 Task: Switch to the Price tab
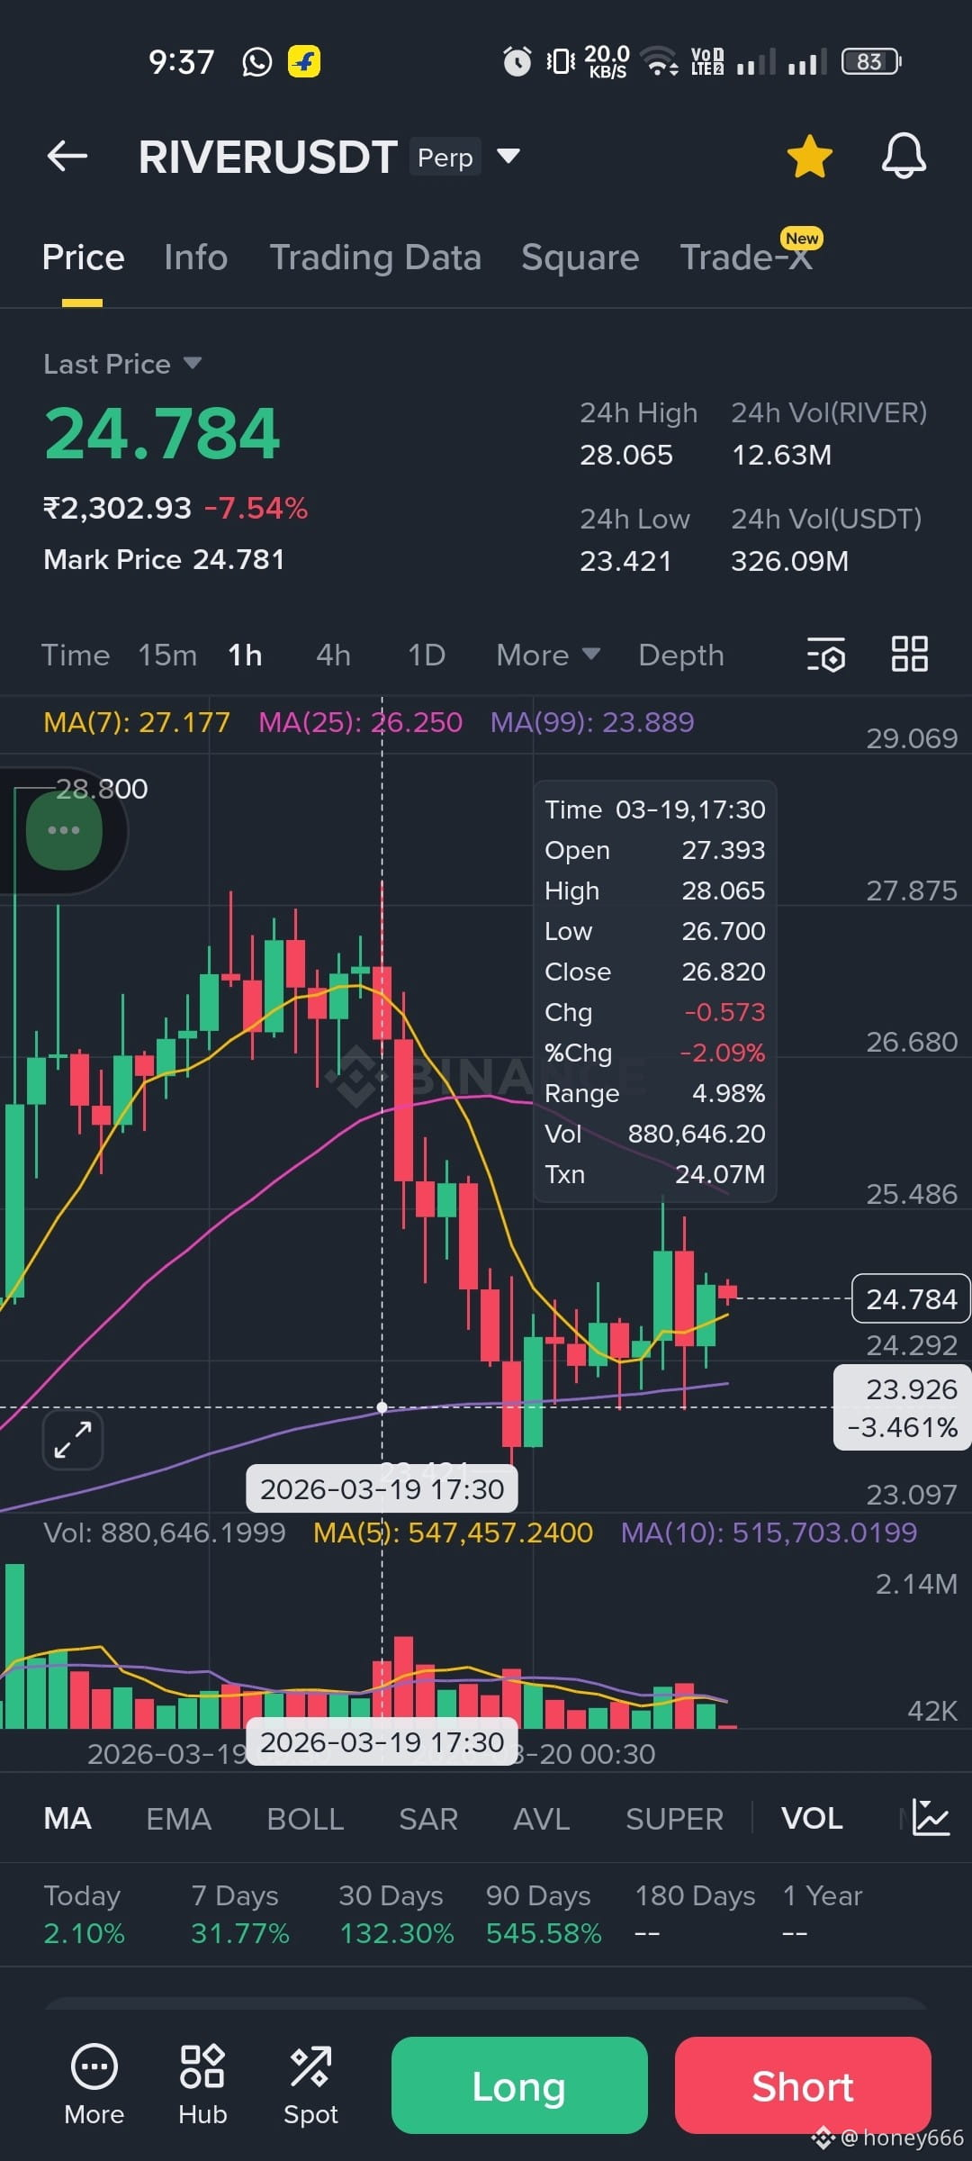click(83, 258)
